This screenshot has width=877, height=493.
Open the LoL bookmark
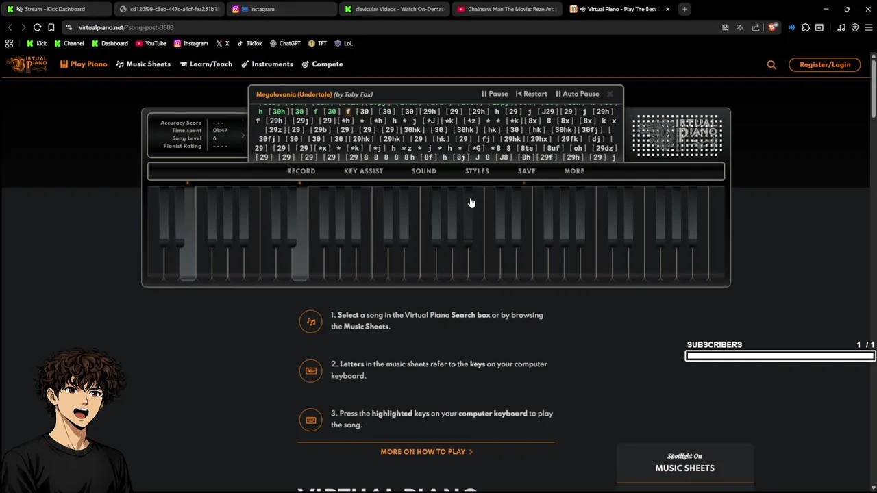343,43
